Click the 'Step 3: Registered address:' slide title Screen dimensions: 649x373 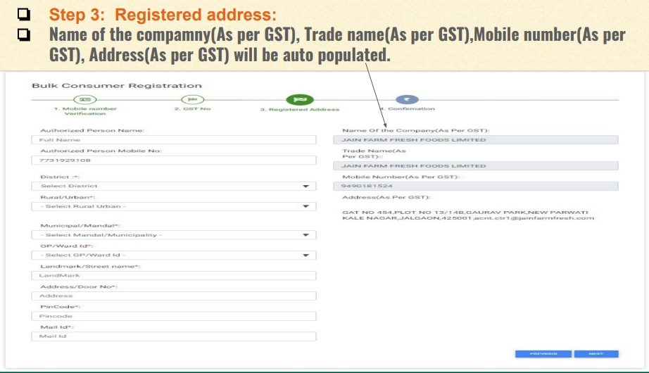point(163,15)
